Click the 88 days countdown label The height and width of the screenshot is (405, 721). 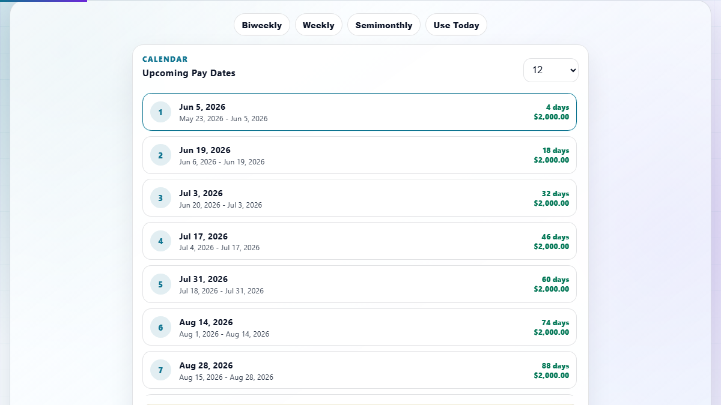click(556, 366)
